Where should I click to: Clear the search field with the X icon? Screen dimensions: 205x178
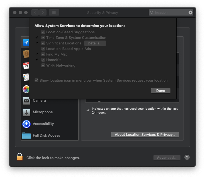coord(190,12)
